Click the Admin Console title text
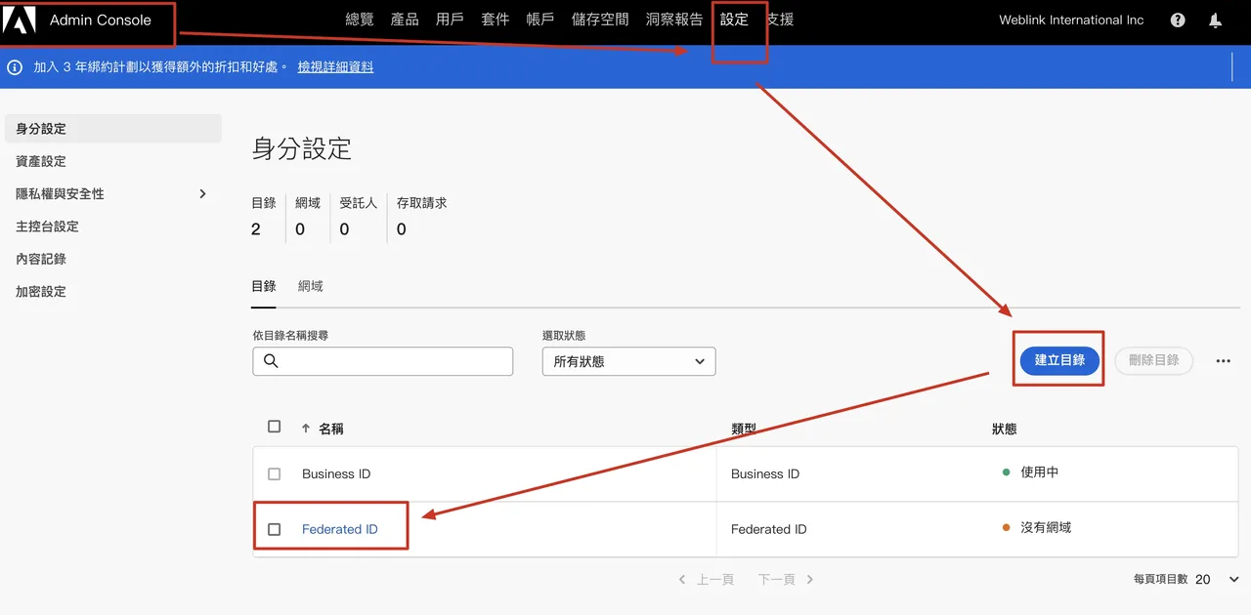This screenshot has height=615, width=1251. [101, 20]
